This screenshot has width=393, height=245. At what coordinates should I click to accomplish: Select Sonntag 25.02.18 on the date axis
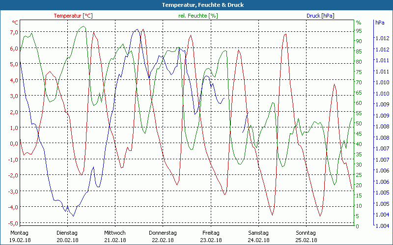(306, 236)
